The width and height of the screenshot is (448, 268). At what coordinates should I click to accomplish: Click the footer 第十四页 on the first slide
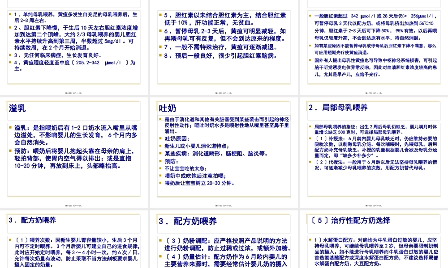point(74,92)
